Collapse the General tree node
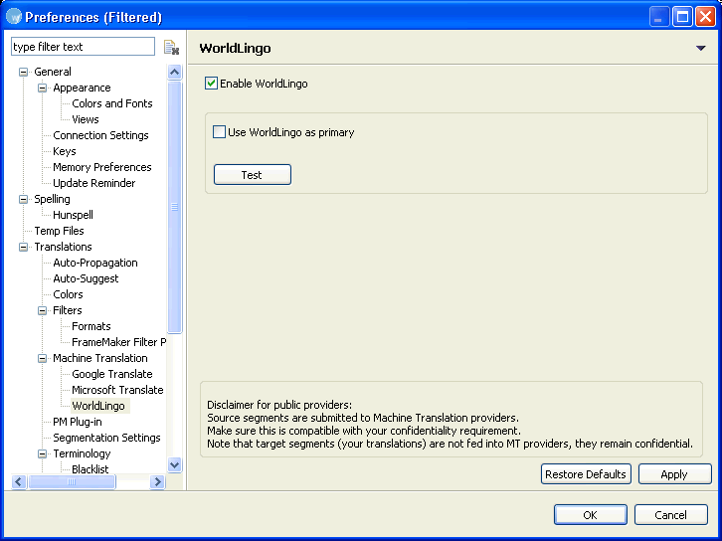This screenshot has height=541, width=722. (23, 72)
